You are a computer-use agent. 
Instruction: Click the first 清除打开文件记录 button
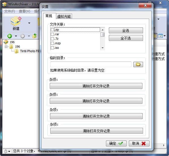point(96,86)
